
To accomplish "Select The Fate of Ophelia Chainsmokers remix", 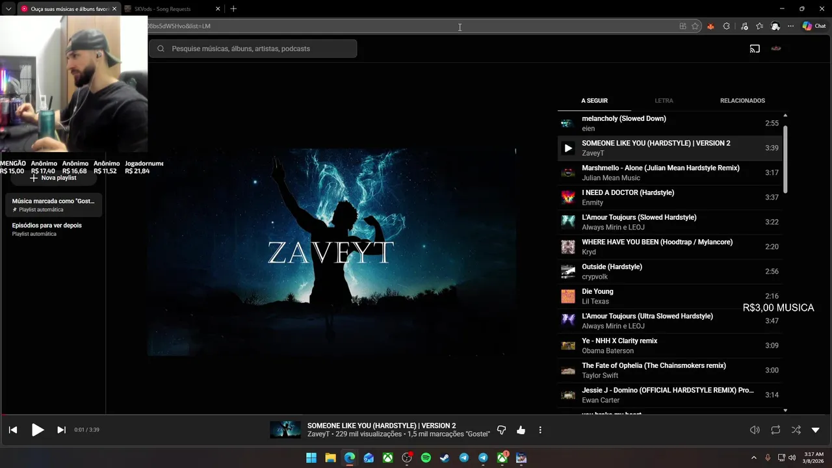I will 669,370.
